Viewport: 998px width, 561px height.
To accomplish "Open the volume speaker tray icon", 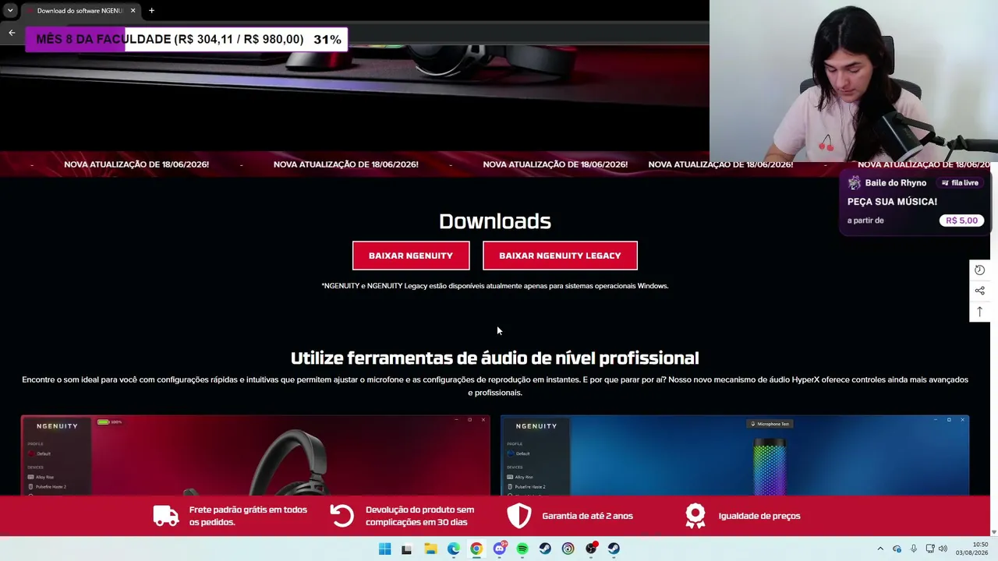I will [x=943, y=549].
